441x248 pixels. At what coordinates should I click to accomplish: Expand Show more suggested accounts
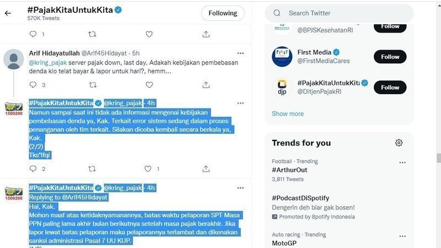pos(288,114)
